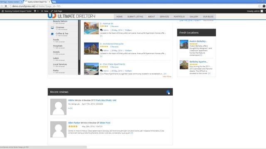Stop page loading with the X button

[x=6, y=6]
